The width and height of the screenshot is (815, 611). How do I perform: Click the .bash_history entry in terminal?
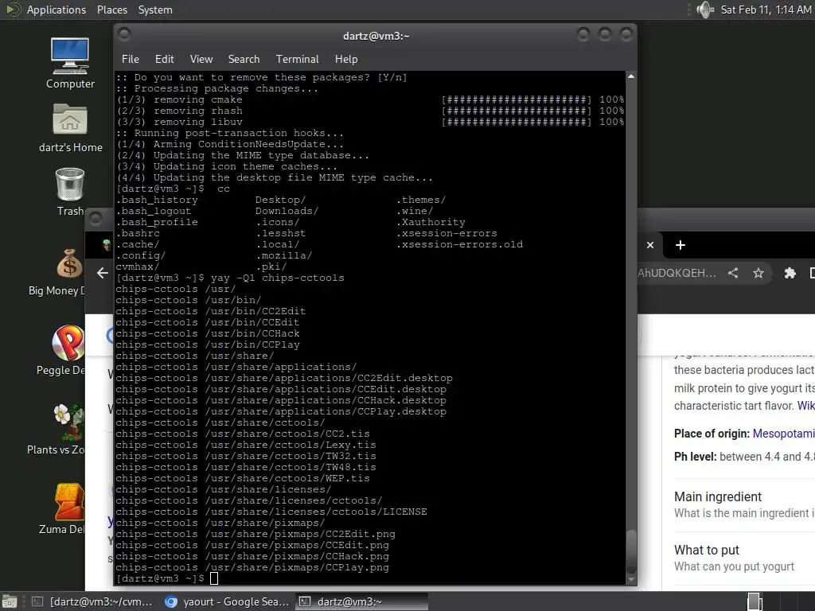[x=157, y=200]
